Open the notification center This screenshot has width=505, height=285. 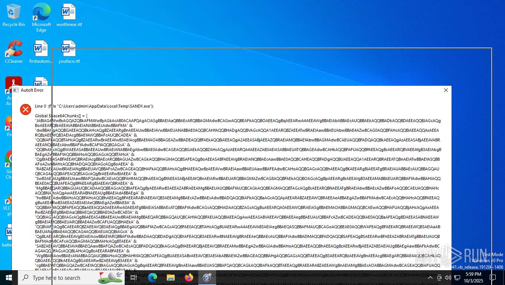tap(493, 278)
